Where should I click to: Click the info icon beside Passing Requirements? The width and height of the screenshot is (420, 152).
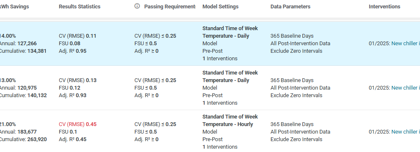click(137, 6)
